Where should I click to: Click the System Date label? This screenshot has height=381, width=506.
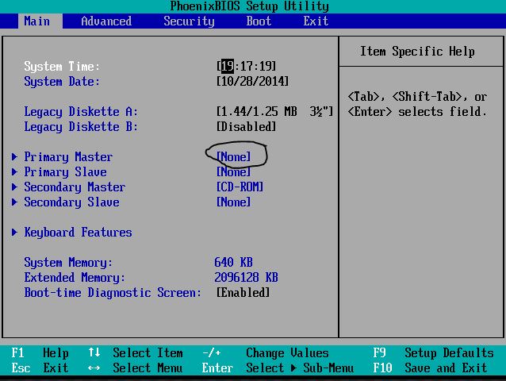coord(62,82)
